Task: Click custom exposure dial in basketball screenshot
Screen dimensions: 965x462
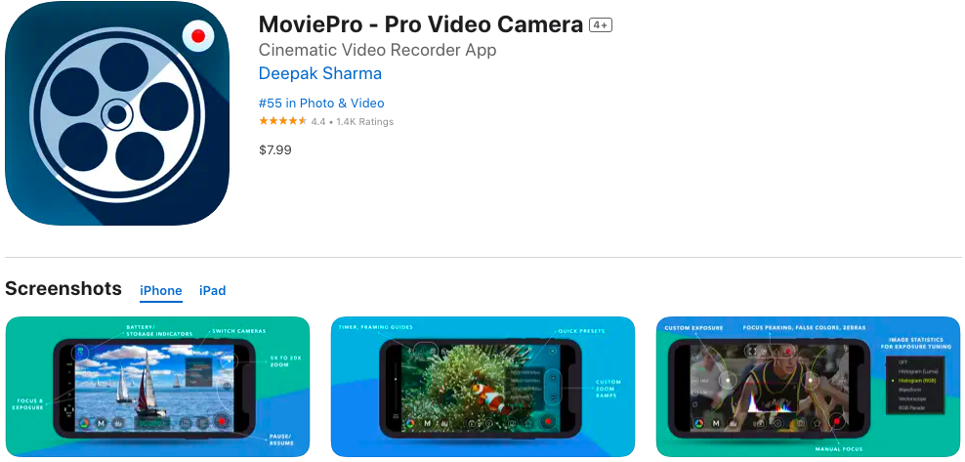Action: [727, 380]
